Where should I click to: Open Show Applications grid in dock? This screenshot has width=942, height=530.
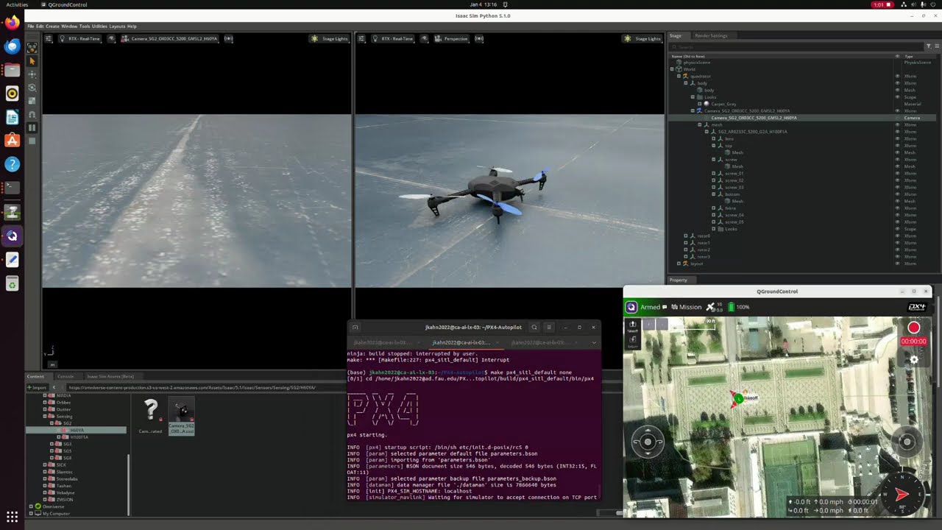12,517
